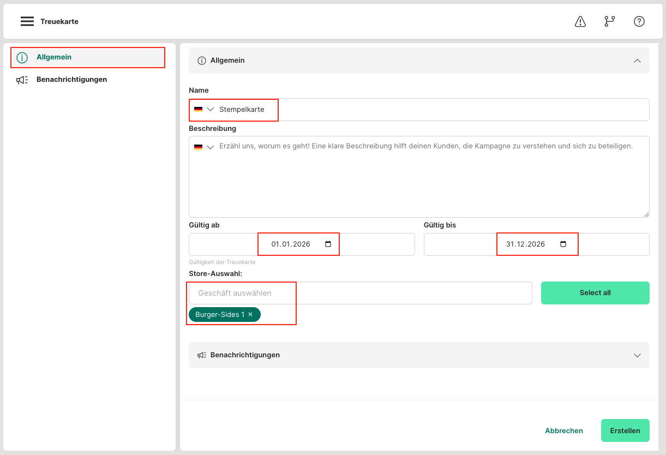Open the hamburger menu
This screenshot has height=455, width=666.
[27, 21]
